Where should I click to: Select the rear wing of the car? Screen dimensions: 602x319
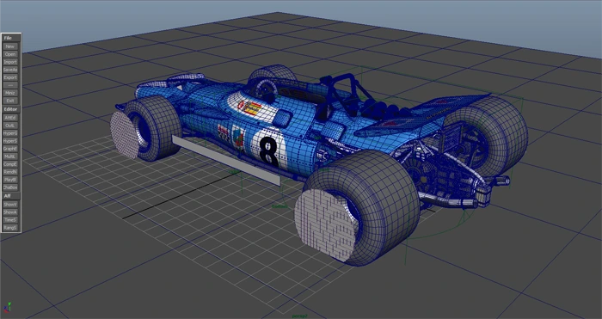tap(422, 114)
